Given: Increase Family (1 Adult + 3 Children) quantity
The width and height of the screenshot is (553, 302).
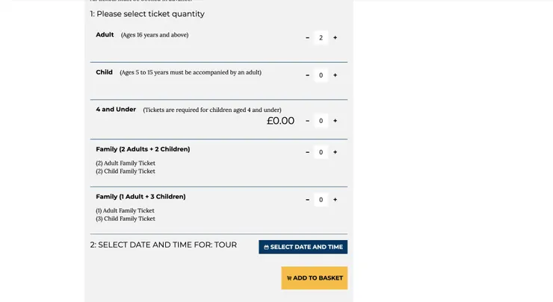Looking at the screenshot, I should click(335, 200).
